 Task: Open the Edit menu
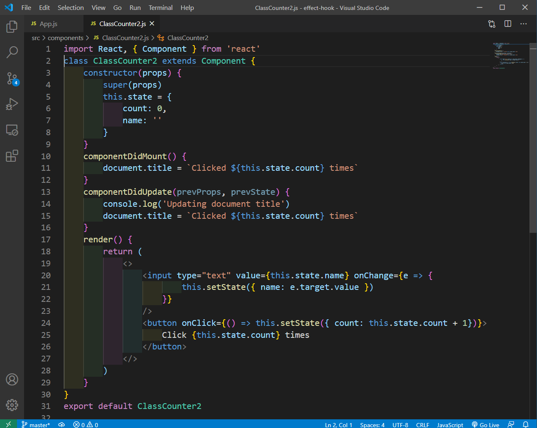44,7
